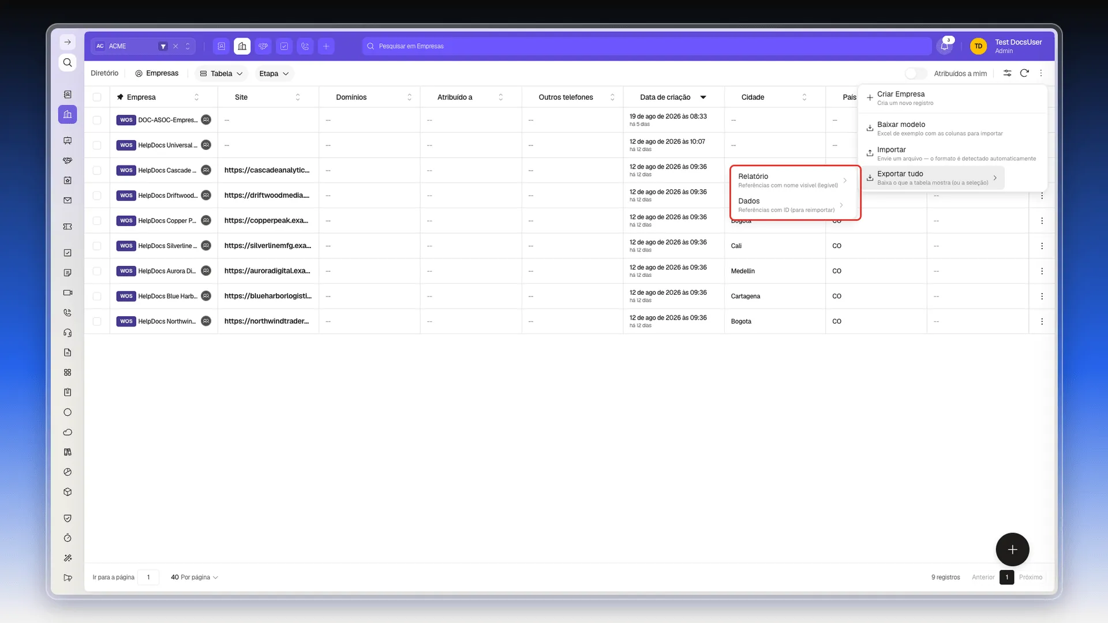Choose Relatório export submenu option
Image resolution: width=1108 pixels, height=623 pixels.
[x=792, y=181]
